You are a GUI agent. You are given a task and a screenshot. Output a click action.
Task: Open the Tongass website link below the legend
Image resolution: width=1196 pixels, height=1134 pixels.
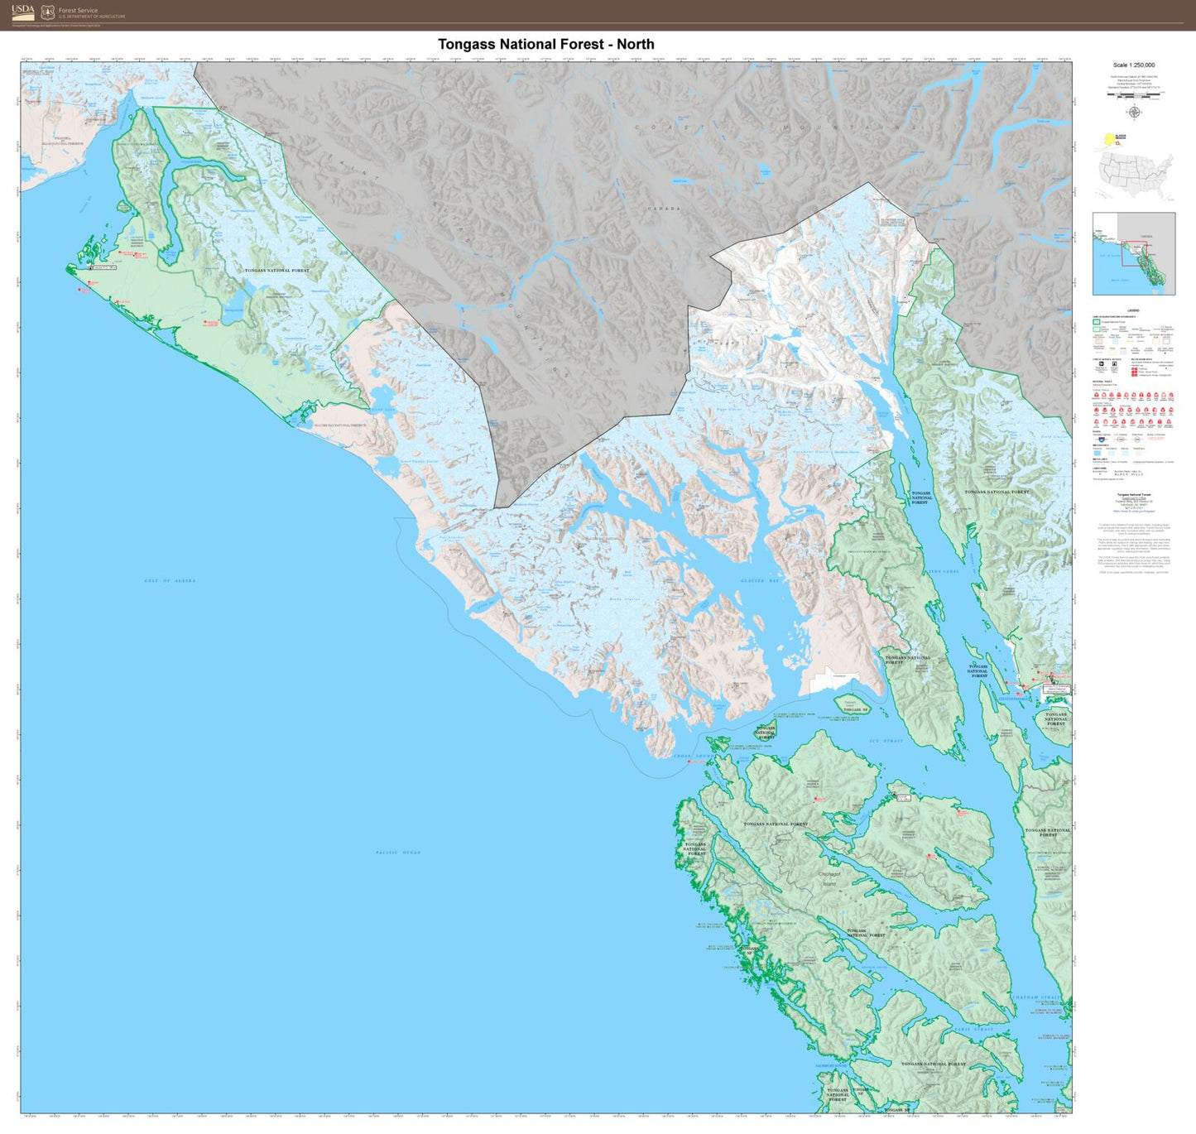tap(1133, 511)
